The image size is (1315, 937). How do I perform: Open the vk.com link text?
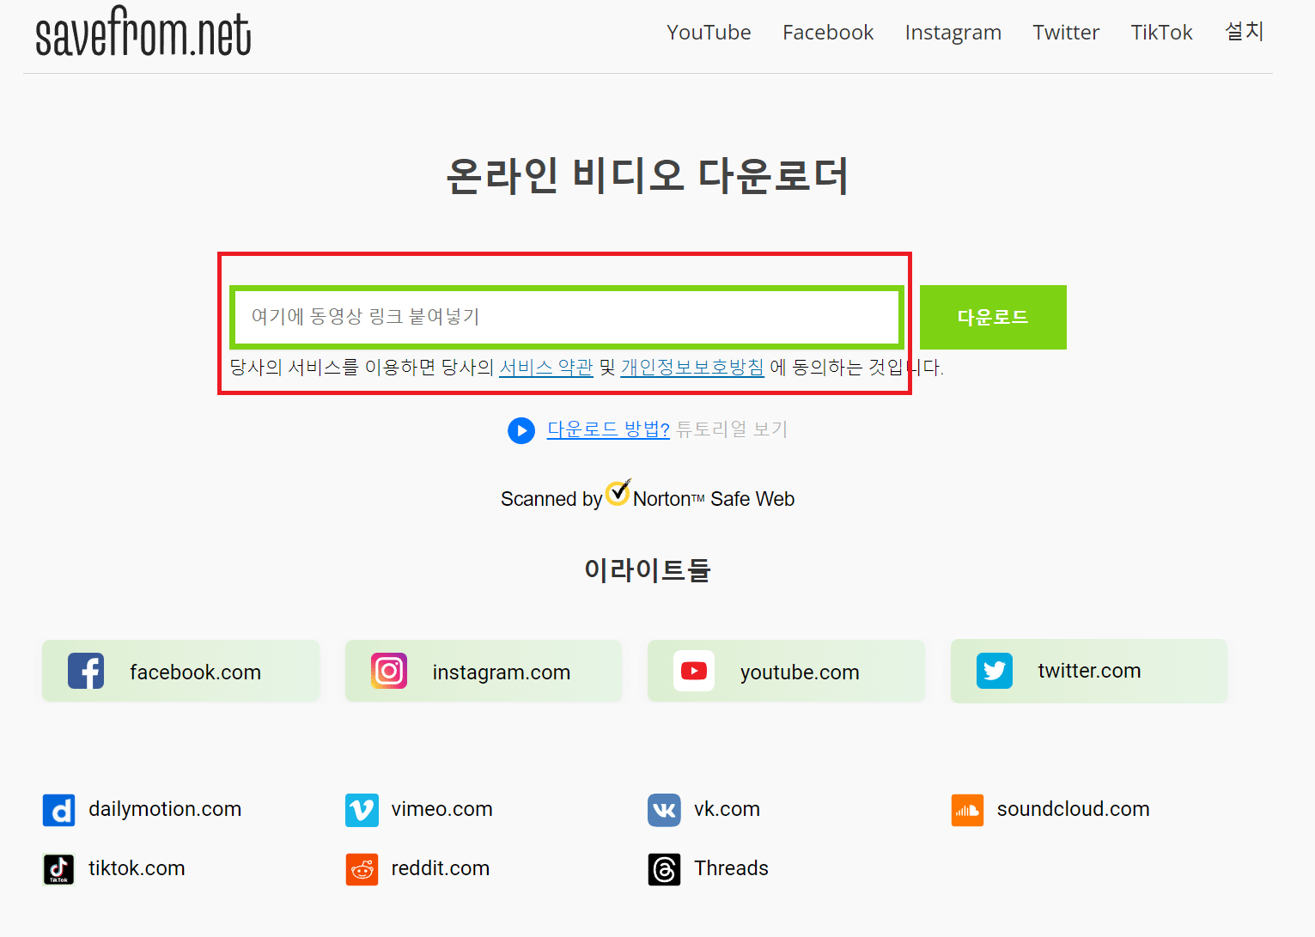tap(727, 809)
